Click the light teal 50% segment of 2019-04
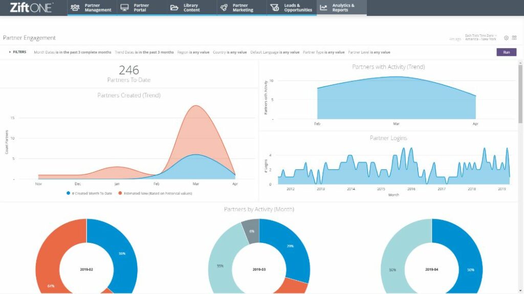524x294 pixels. (x=393, y=269)
